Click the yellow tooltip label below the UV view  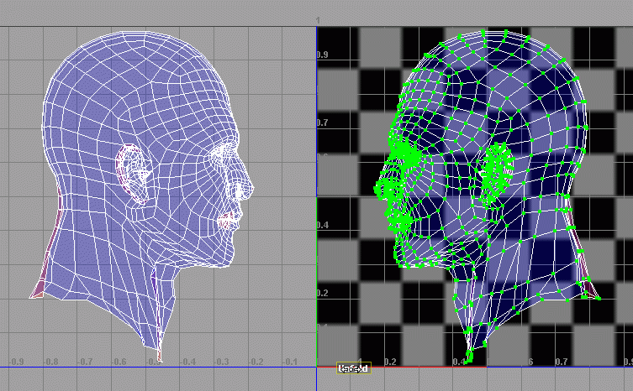coord(353,368)
